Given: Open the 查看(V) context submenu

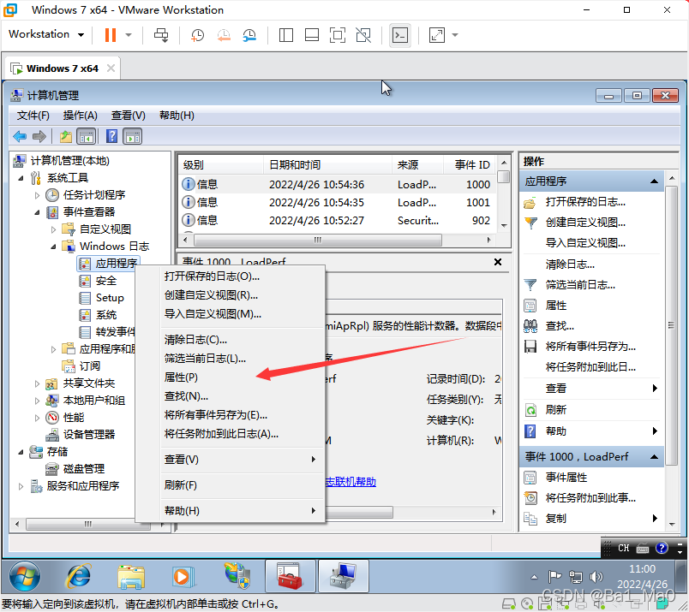Looking at the screenshot, I should click(243, 460).
